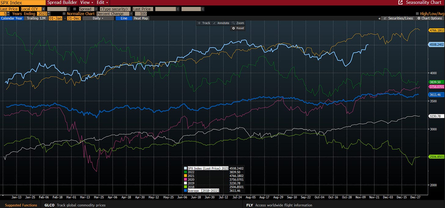
Task: Enable the Normalize Chart checkbox
Action: [x=64, y=14]
